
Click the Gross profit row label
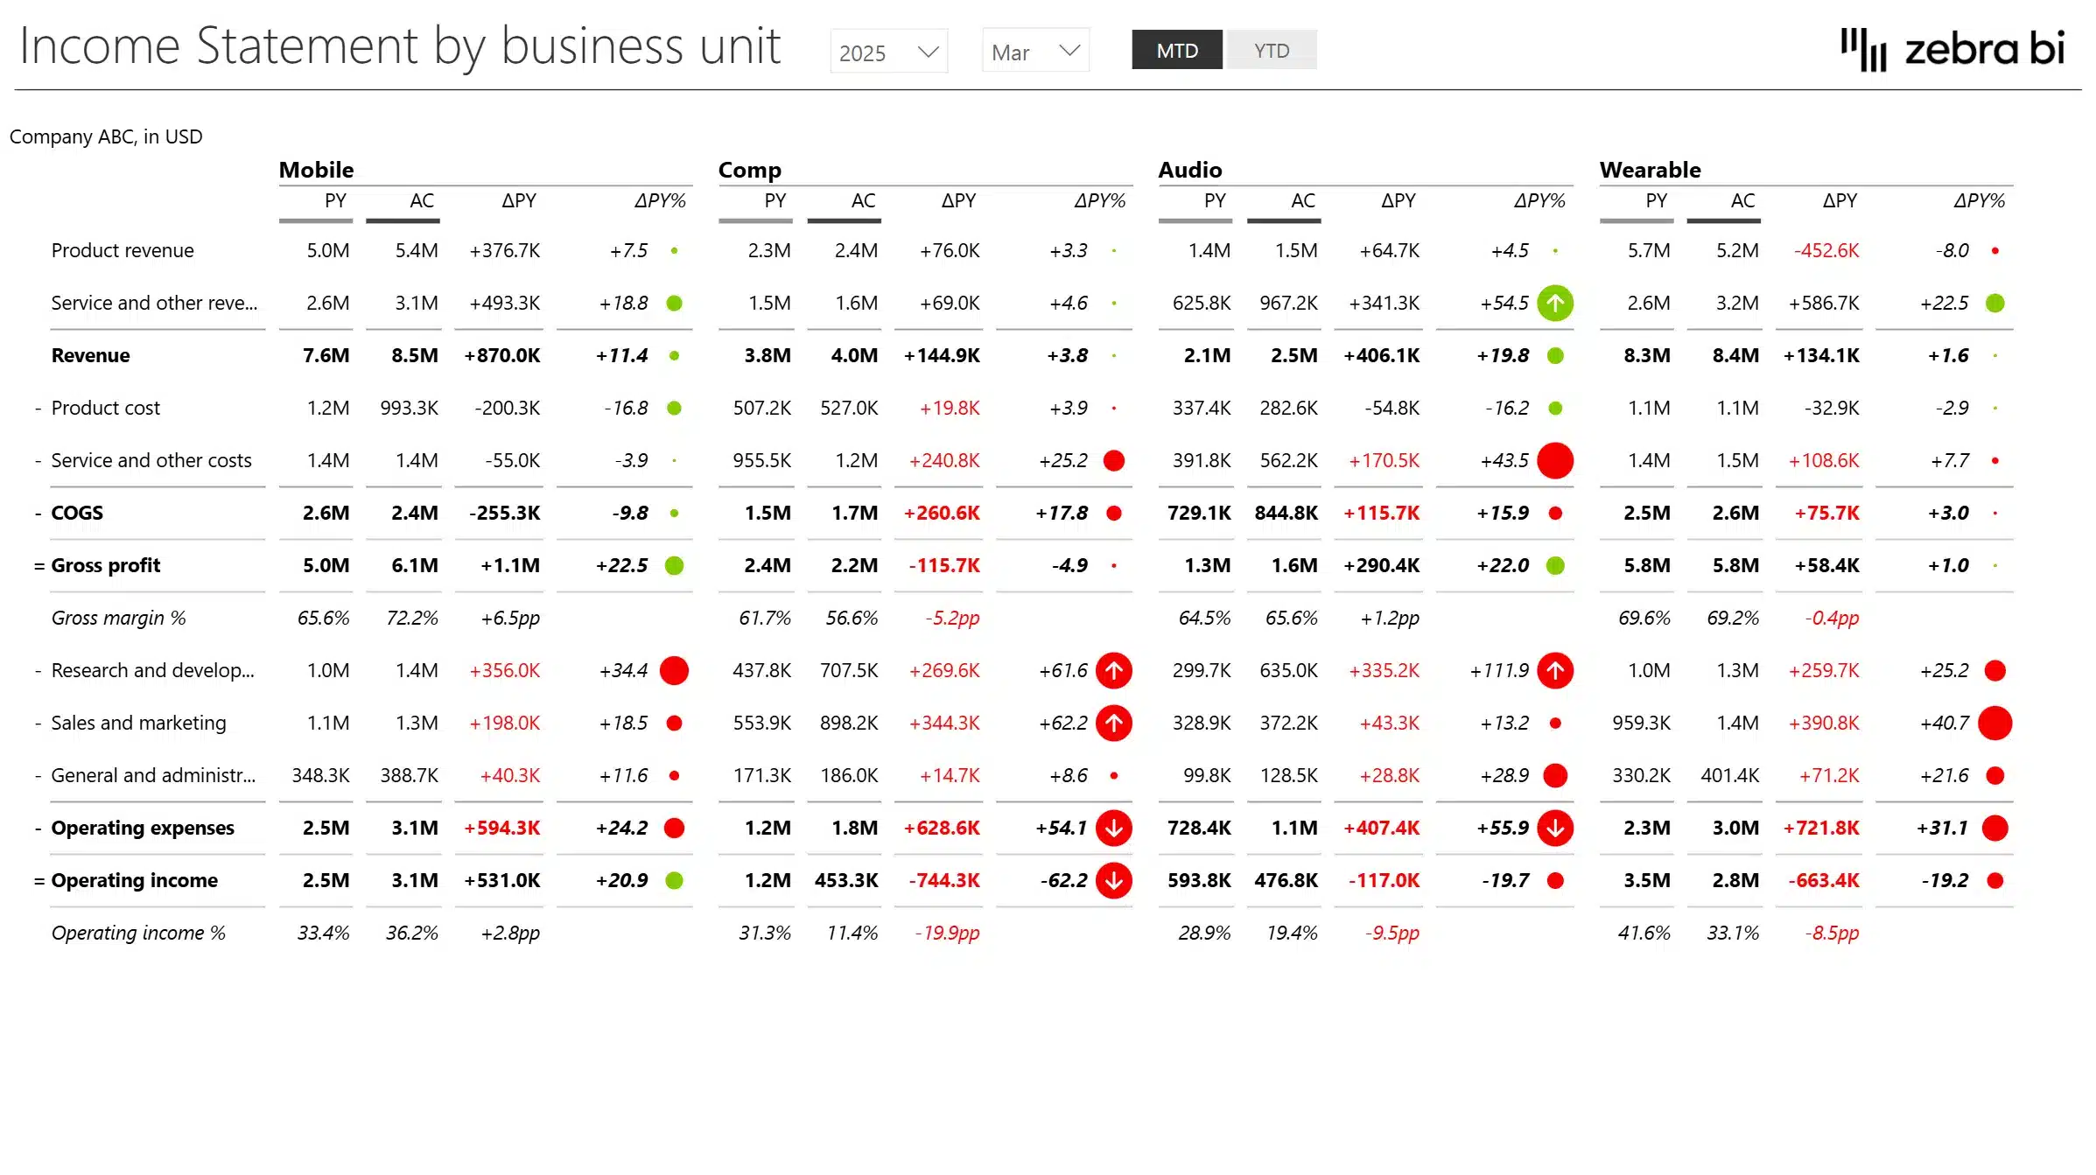(x=105, y=565)
